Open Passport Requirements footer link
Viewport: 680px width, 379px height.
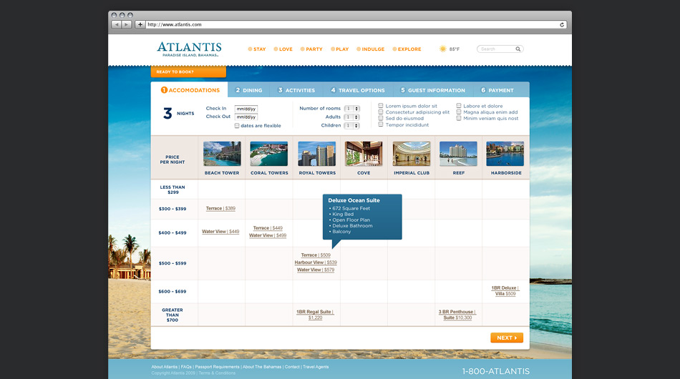[x=217, y=367]
